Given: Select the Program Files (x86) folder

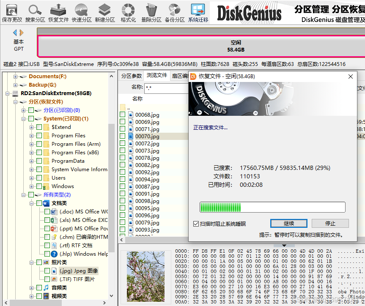Looking at the screenshot, I should tap(75, 153).
